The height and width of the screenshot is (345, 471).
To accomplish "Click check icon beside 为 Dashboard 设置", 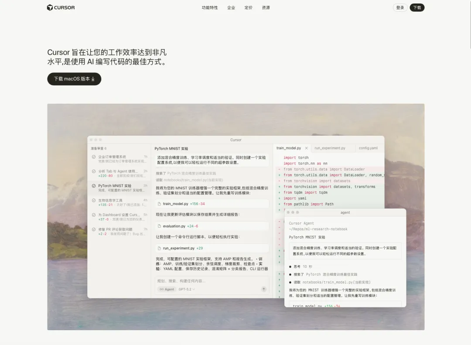I will pyautogui.click(x=94, y=215).
